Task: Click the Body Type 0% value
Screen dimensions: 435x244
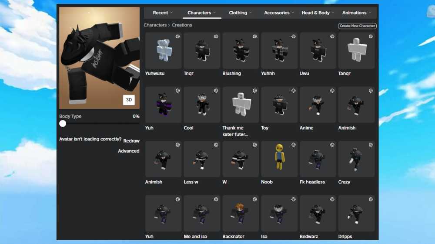Action: coord(136,116)
